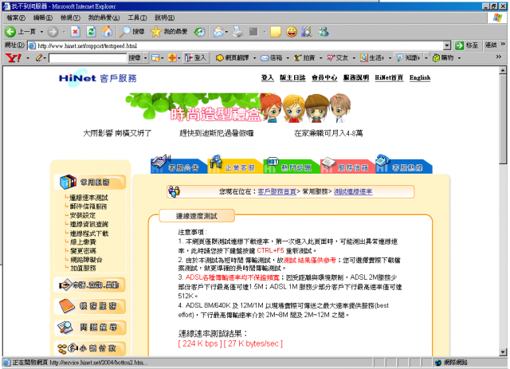Screen dimensions: 510x369
Task: Open the 編輯 (Edit) menu
Action: pyautogui.click(x=42, y=18)
